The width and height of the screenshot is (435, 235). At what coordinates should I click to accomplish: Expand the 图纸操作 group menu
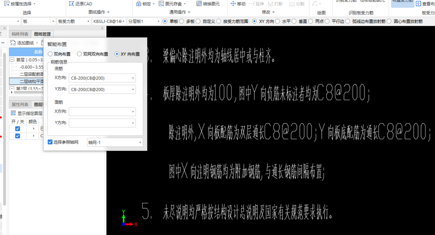pos(108,12)
